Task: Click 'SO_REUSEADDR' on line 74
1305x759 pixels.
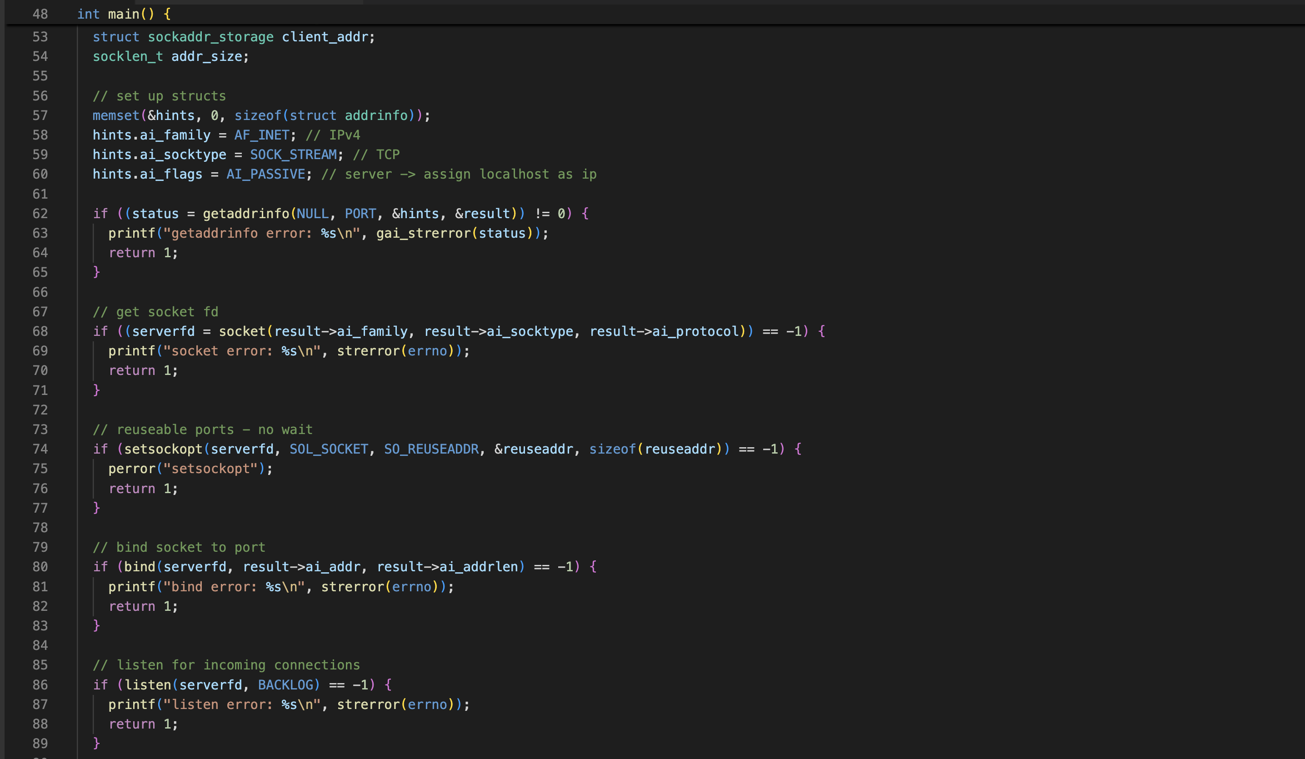Action: [431, 449]
